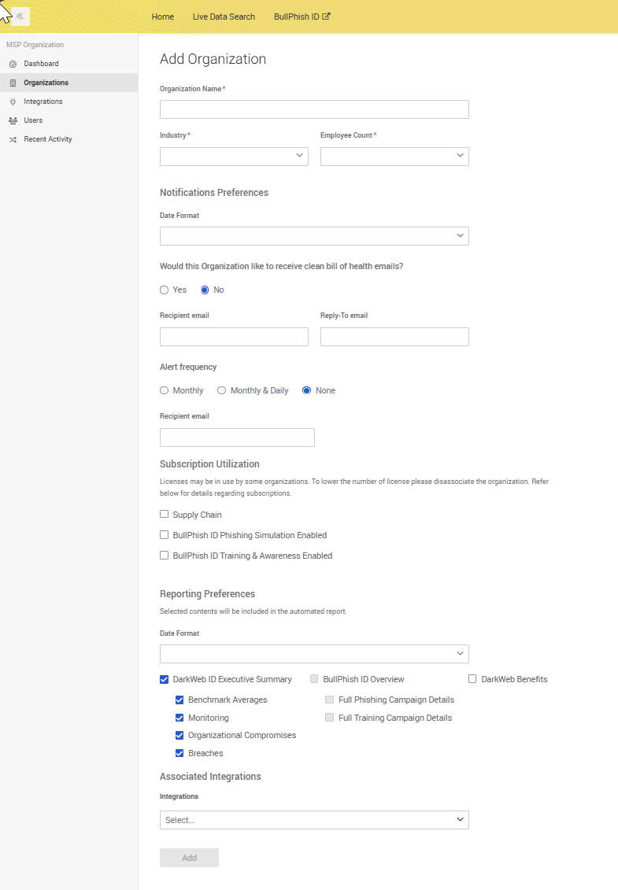Enable the Supply Chain checkbox
The width and height of the screenshot is (618, 890).
coord(165,514)
